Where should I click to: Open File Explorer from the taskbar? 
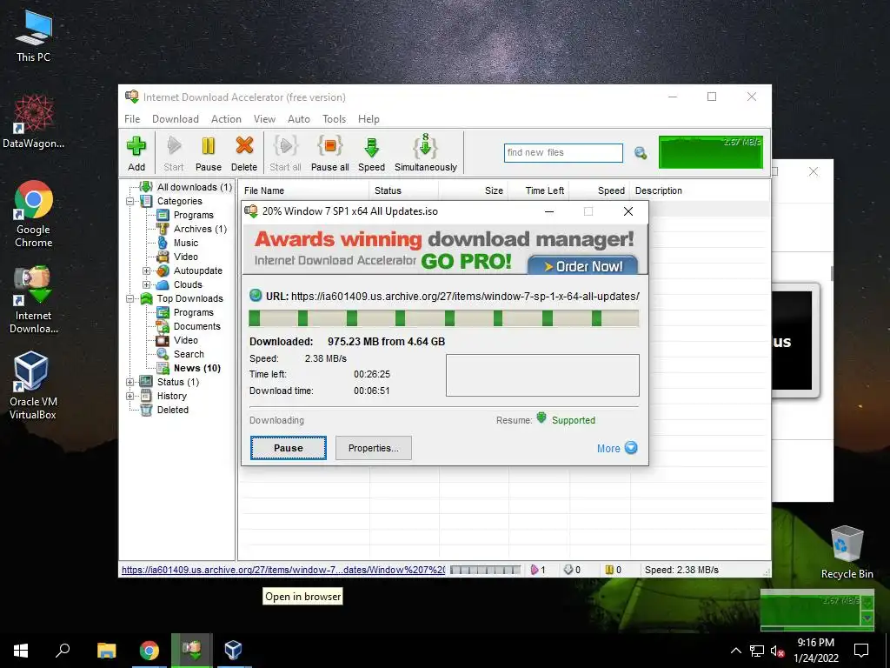(107, 651)
